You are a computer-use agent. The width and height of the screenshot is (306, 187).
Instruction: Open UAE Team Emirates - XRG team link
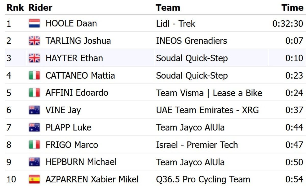[x=207, y=110]
